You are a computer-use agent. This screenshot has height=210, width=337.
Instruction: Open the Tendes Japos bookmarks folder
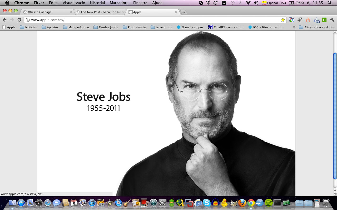click(106, 27)
